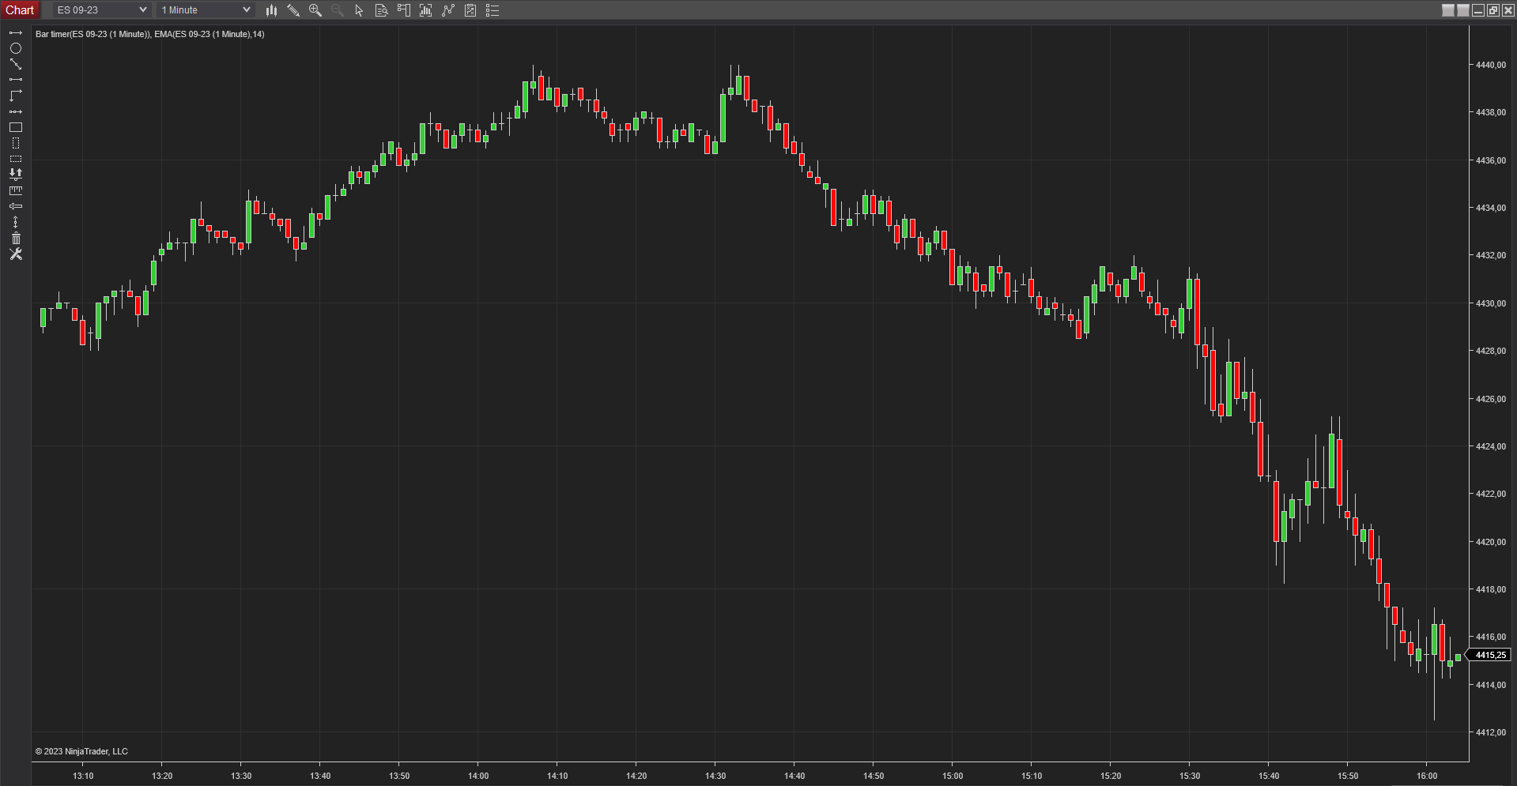The image size is (1517, 786).
Task: Select the vertical dashed region highlight tool
Action: pos(15,143)
